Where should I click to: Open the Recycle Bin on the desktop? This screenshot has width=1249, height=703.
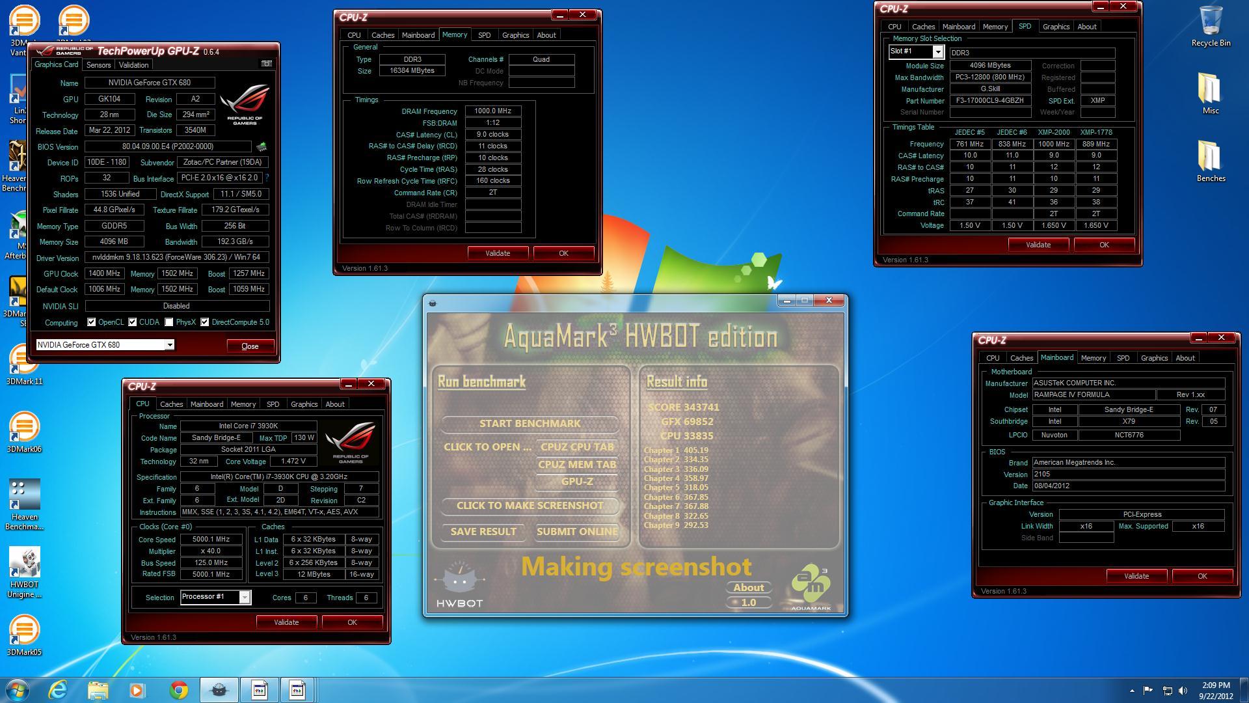tap(1211, 27)
